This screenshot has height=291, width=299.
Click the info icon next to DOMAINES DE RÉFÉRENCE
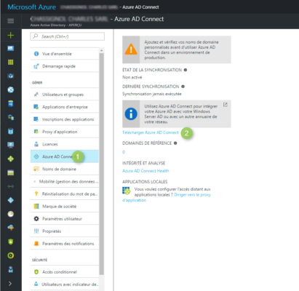(x=175, y=143)
